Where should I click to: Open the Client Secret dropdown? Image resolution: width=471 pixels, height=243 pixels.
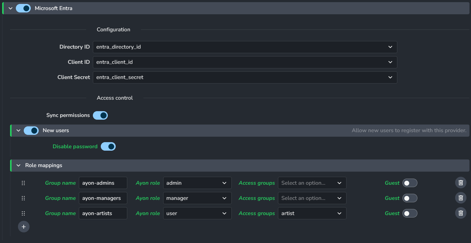point(245,77)
